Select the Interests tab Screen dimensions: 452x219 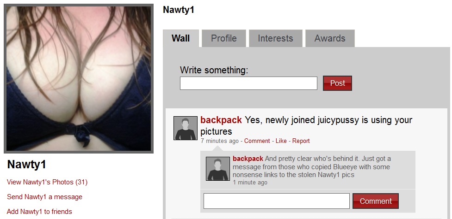(275, 38)
